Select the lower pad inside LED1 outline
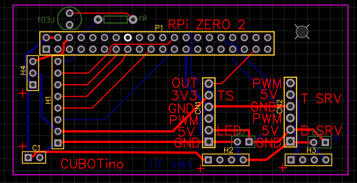The width and height of the screenshot is (357, 183). tap(69, 24)
